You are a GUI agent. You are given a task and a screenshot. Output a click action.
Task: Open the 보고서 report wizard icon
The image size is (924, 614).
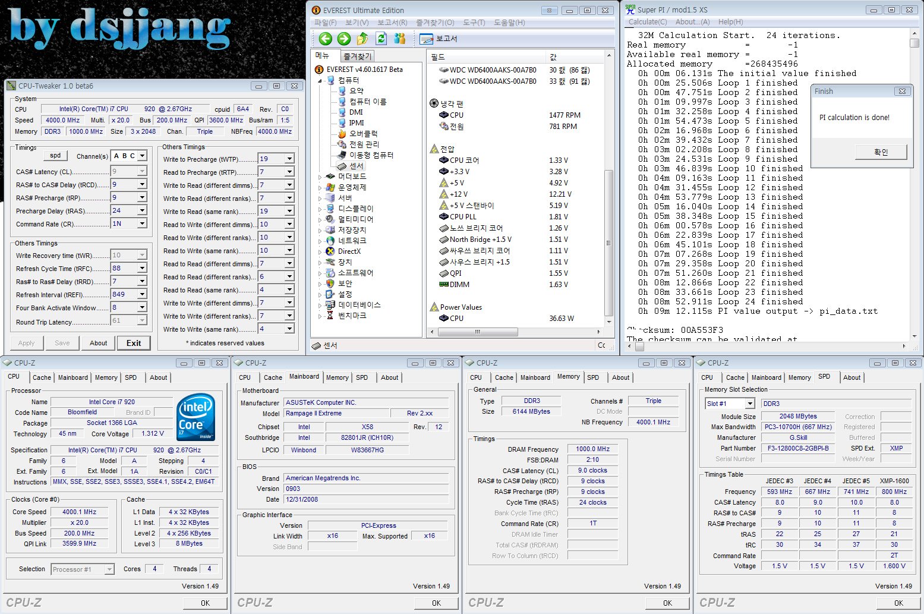(x=427, y=39)
